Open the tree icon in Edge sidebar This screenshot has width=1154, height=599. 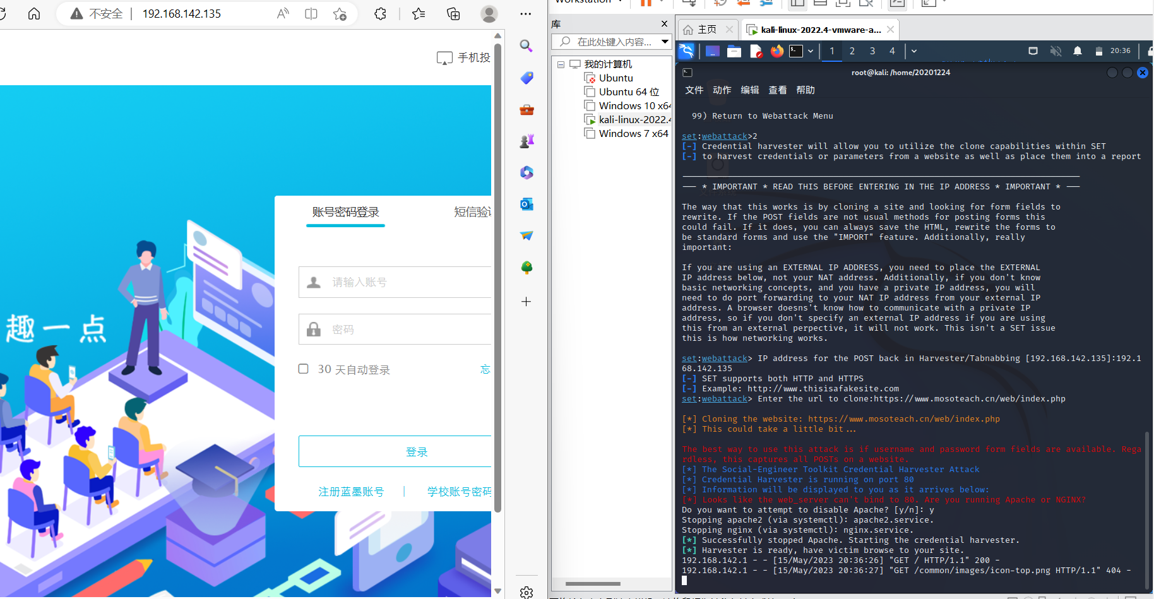coord(526,268)
